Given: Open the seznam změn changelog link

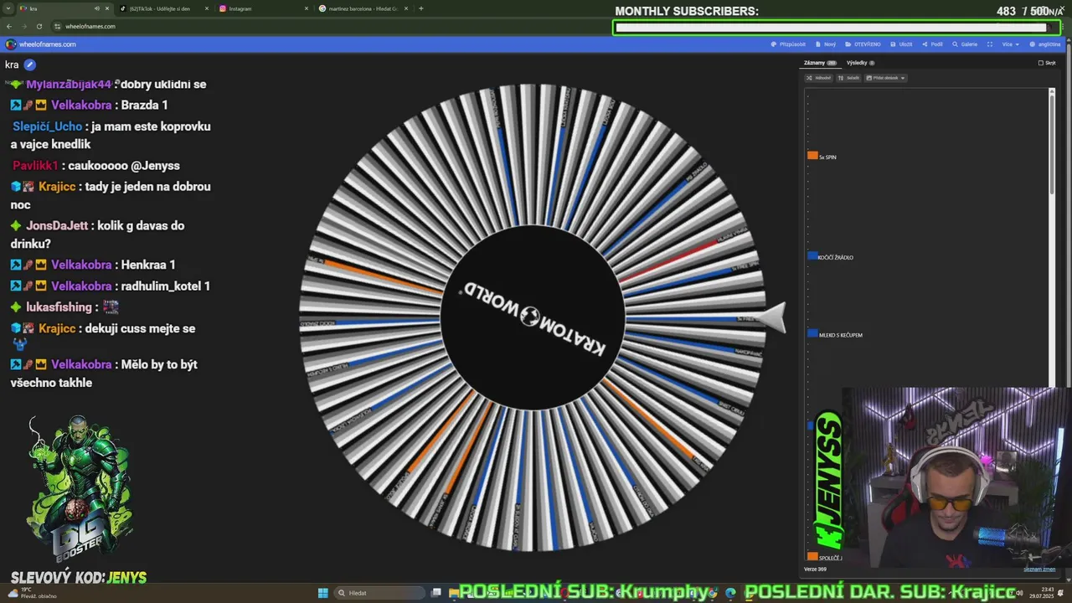Looking at the screenshot, I should coord(1038,569).
